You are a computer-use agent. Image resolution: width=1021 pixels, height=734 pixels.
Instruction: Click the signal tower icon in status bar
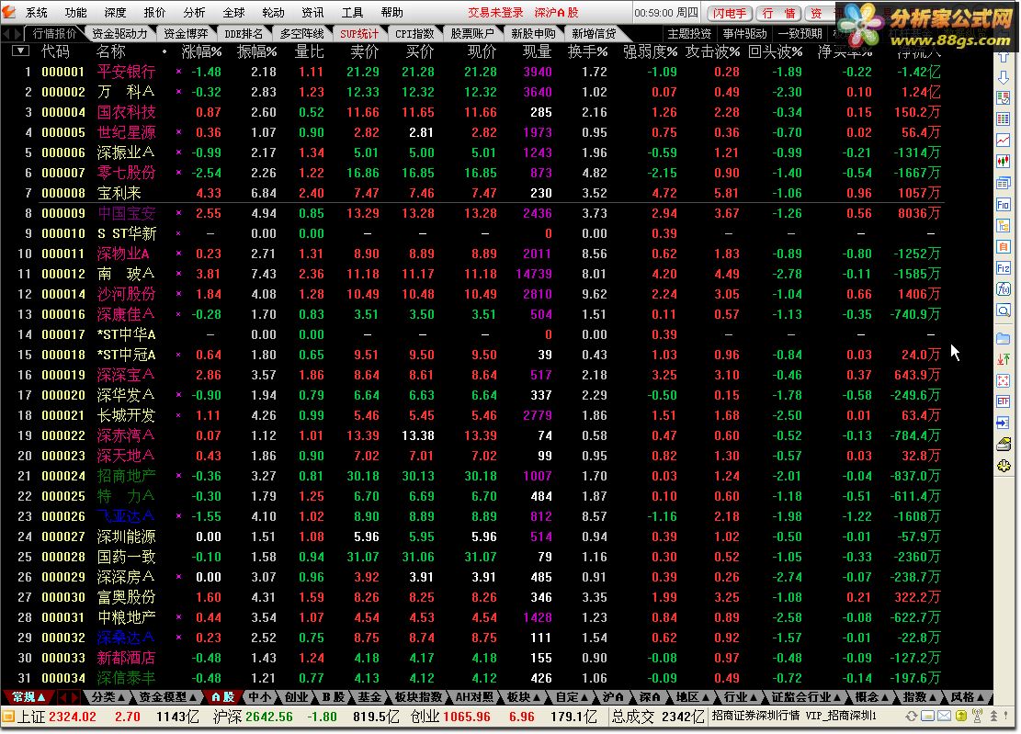pos(978,716)
